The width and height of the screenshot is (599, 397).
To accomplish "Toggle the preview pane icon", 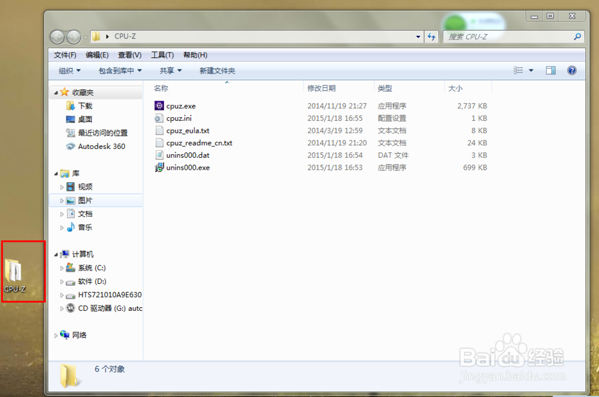I will tap(550, 70).
